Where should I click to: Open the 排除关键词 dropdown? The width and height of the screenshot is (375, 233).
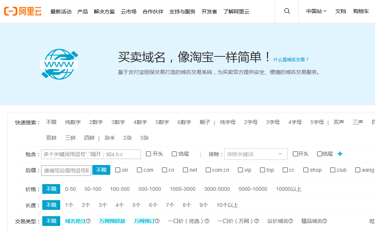[256, 154]
